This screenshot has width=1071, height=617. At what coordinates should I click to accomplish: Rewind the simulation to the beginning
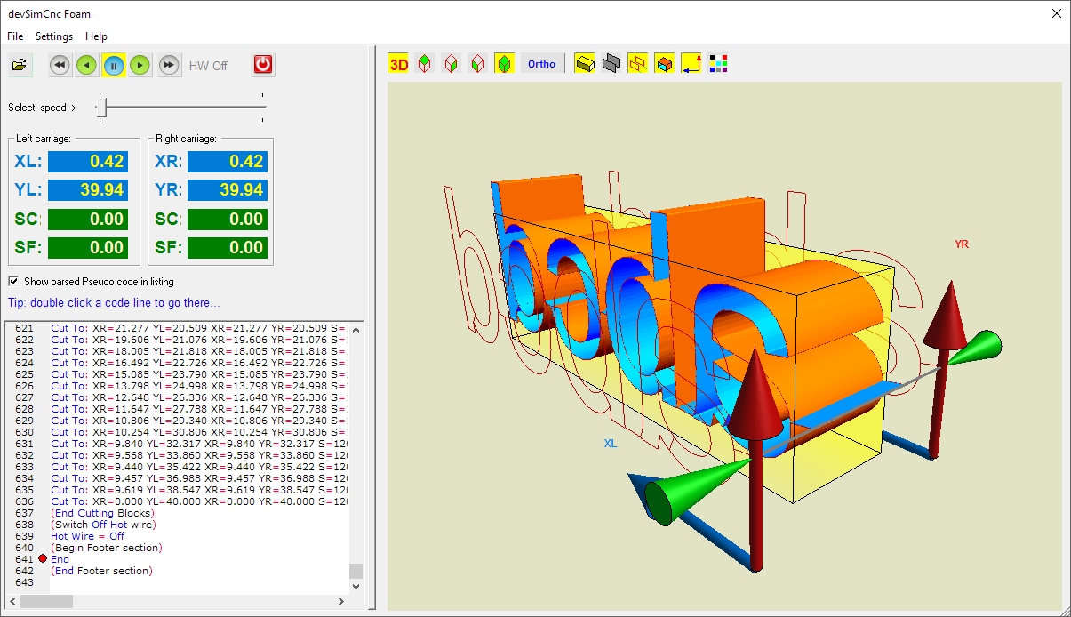[x=60, y=65]
